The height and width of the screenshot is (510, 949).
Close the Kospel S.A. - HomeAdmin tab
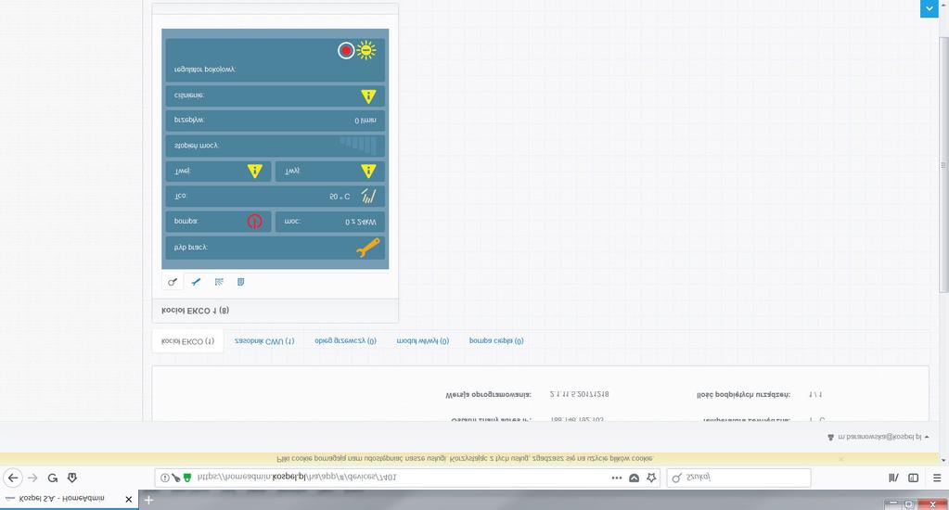(128, 499)
